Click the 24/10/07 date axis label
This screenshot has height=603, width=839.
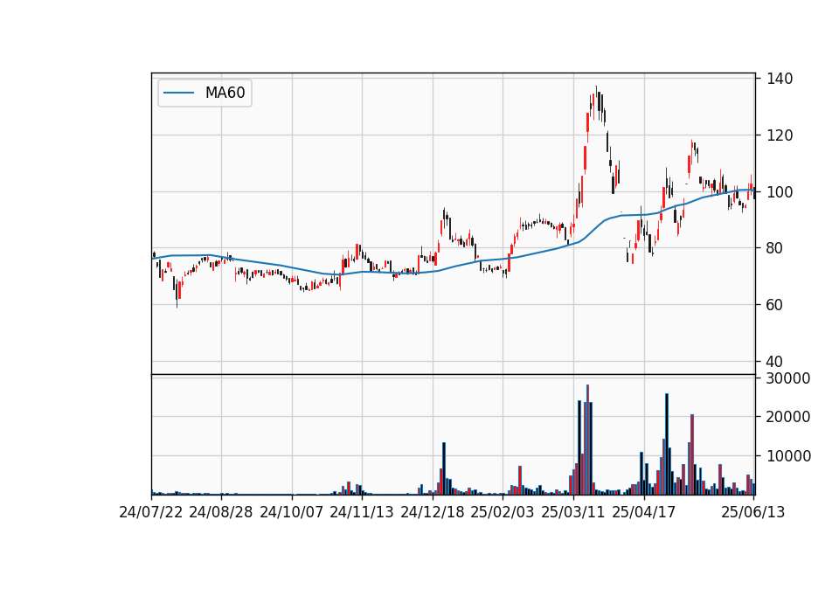(292, 512)
